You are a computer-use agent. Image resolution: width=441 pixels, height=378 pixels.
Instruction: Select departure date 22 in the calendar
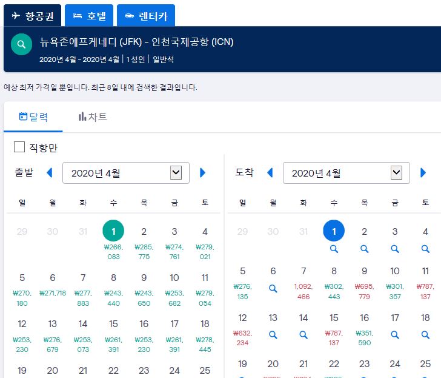113,370
